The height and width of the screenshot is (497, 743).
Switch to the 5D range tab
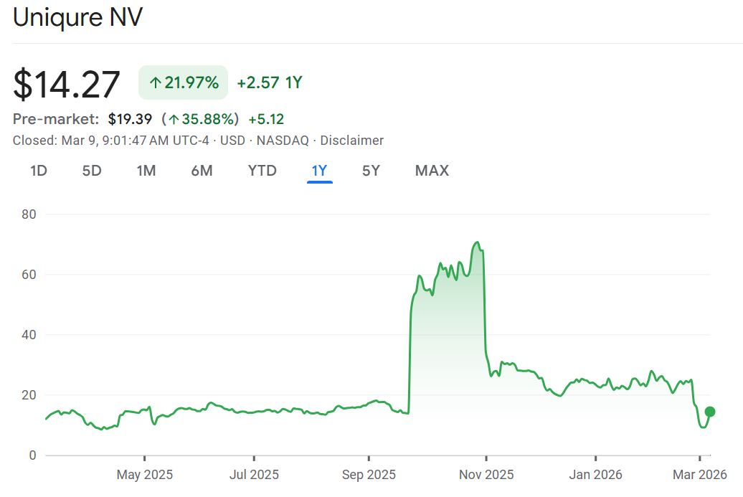92,171
